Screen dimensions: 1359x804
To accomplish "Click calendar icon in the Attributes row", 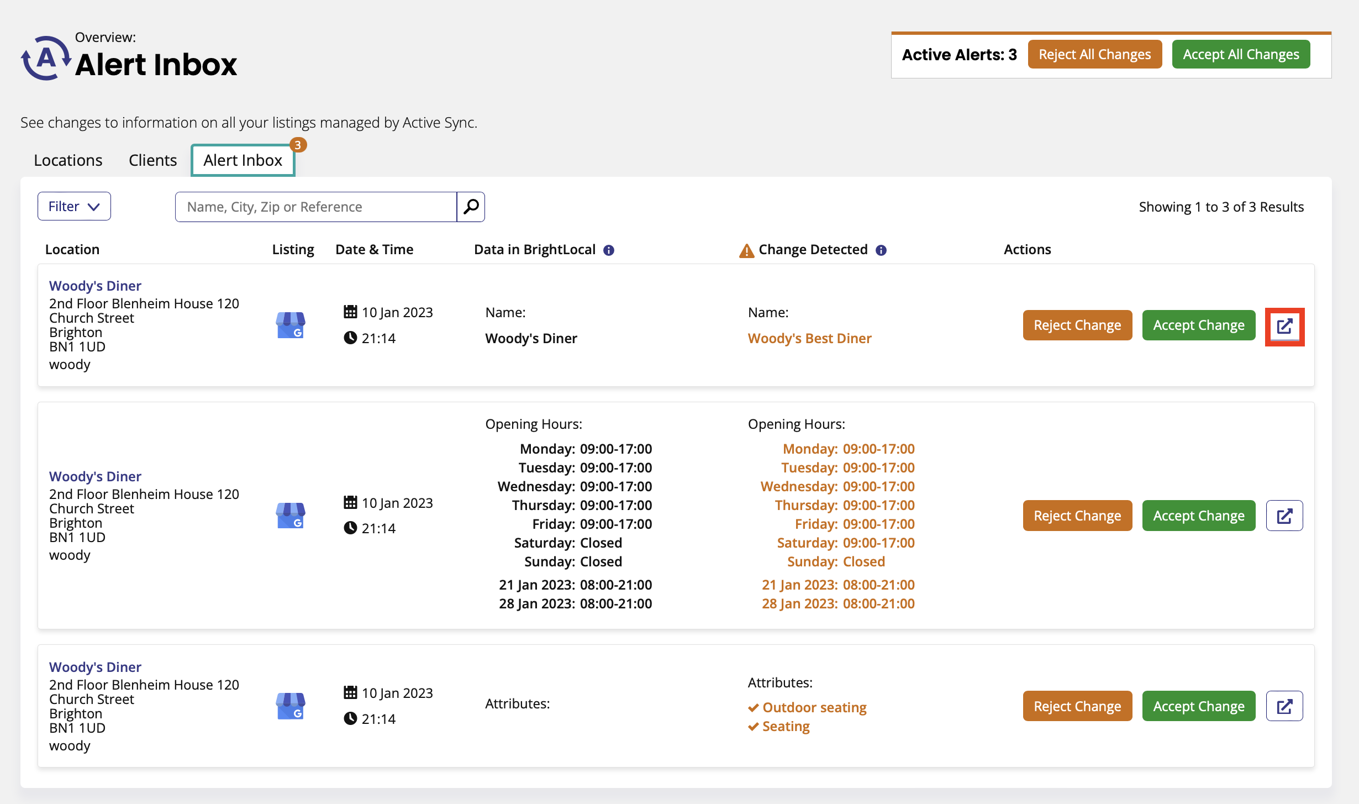I will [350, 692].
